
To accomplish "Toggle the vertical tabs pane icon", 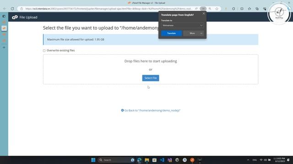I will [4, 16].
